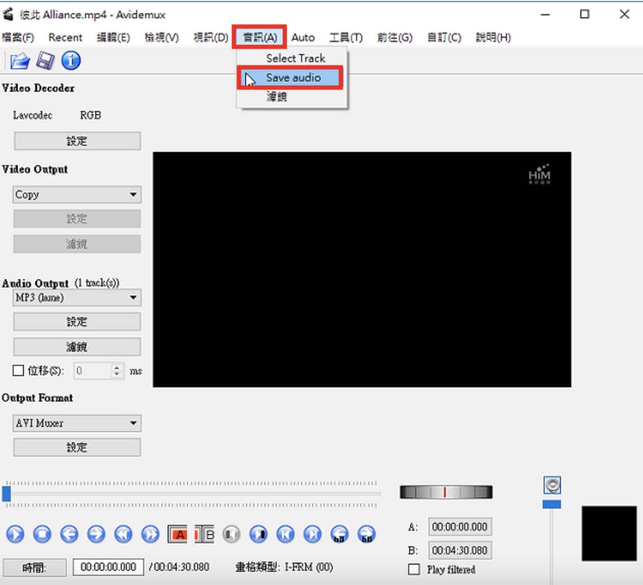Open 設定 under Video Decoder

77,141
